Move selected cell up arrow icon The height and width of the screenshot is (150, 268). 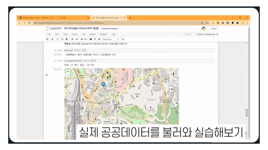(72, 39)
